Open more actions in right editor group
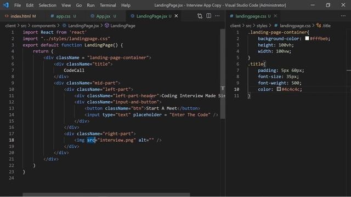This screenshot has width=351, height=197. point(343,16)
